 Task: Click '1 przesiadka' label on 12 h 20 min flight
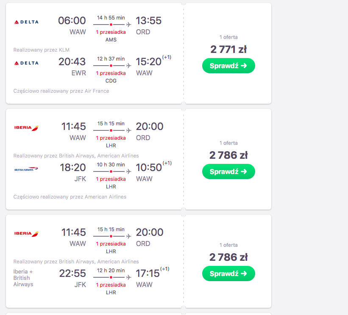point(111,285)
